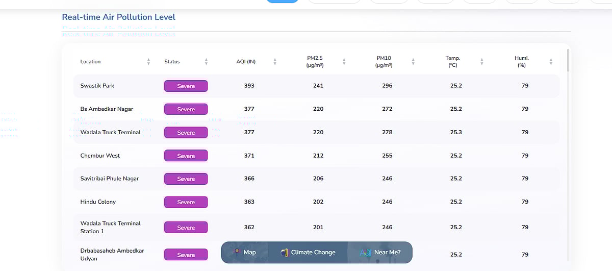The width and height of the screenshot is (612, 271).
Task: Open Bs Ambedkar Nagar location
Action: point(107,109)
